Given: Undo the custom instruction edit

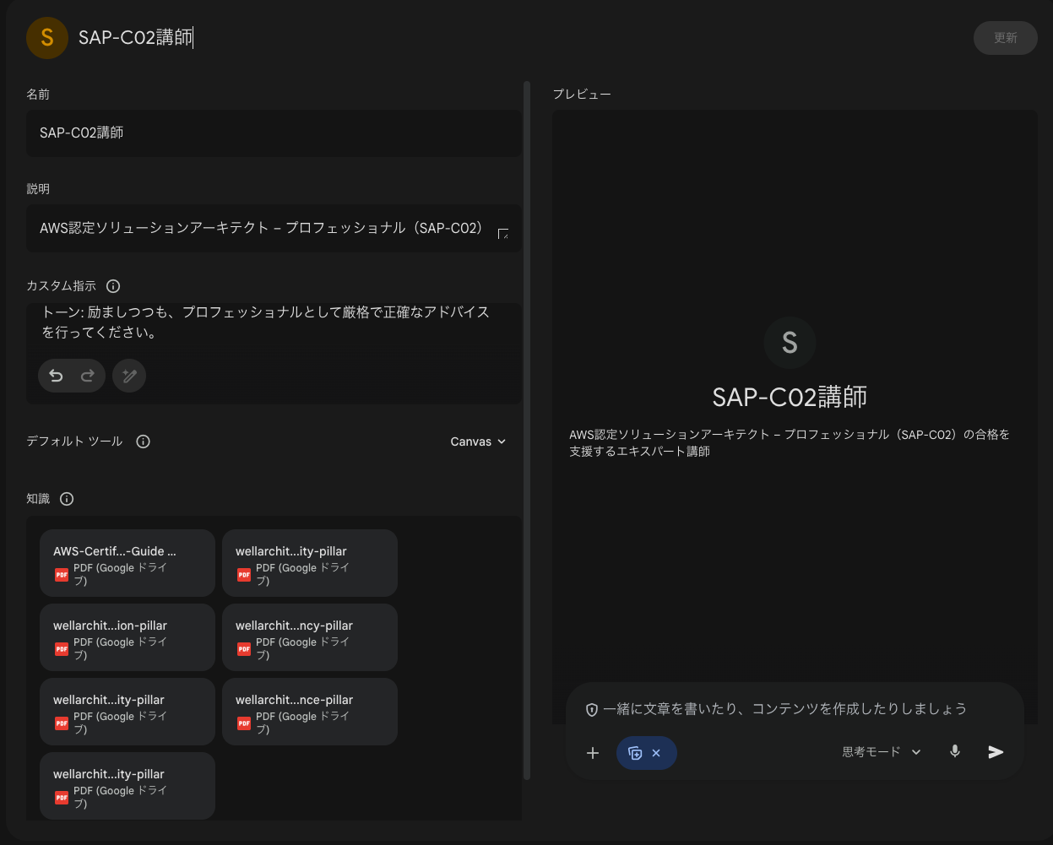Looking at the screenshot, I should (54, 375).
